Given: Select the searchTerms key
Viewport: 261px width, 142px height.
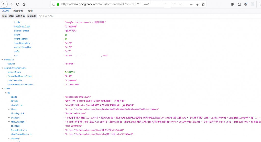Looking at the screenshot, I should pyautogui.click(x=21, y=31).
